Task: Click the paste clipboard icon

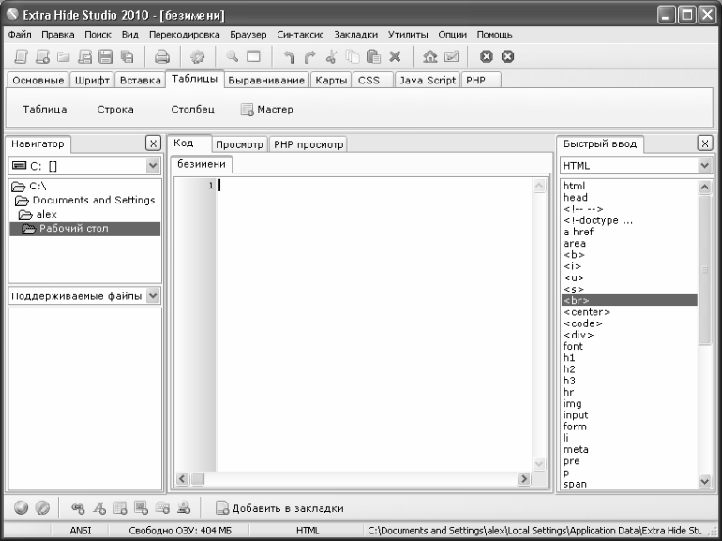Action: tap(373, 56)
